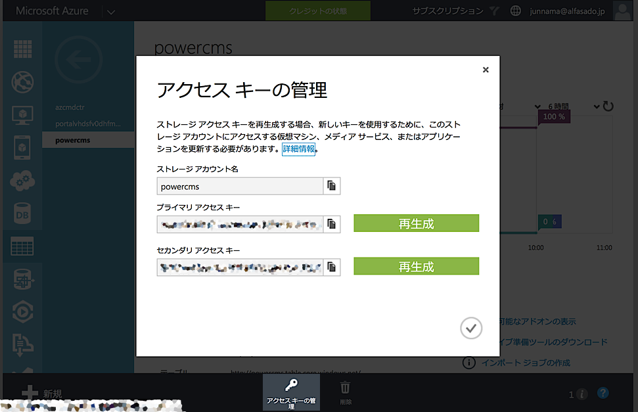Open the storage table icon
The image size is (638, 412).
(x=23, y=246)
